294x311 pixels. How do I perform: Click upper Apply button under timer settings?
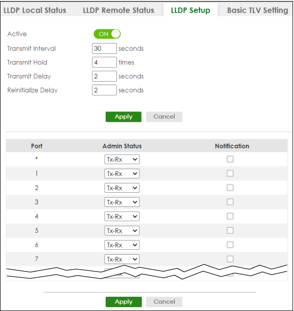(123, 117)
